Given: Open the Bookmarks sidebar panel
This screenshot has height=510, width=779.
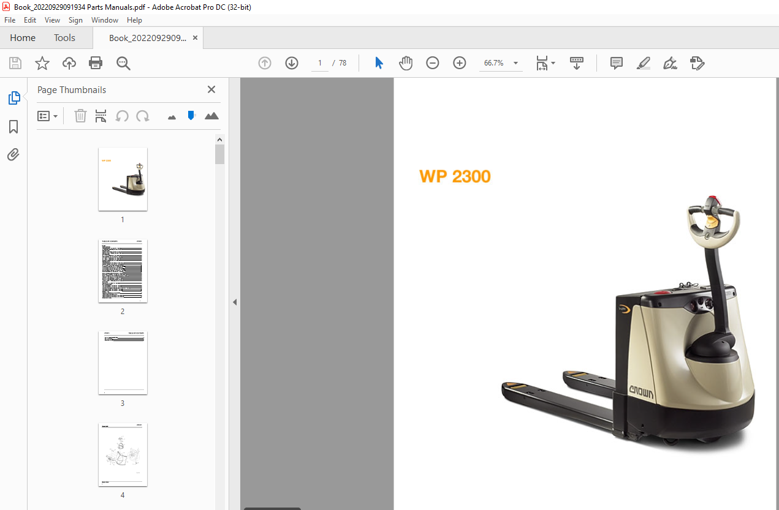Looking at the screenshot, I should coord(13,127).
